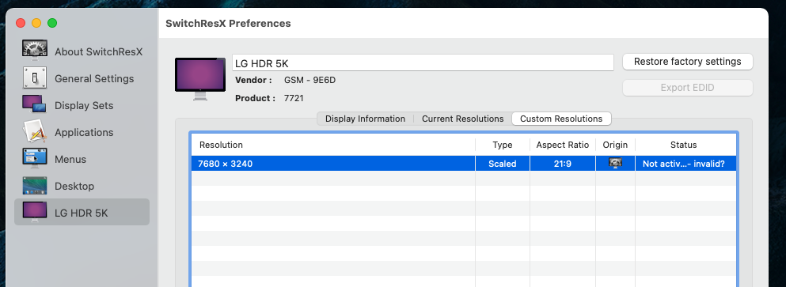This screenshot has height=287, width=786.
Task: Open About SwitchResX gear icon
Action: tap(35, 51)
